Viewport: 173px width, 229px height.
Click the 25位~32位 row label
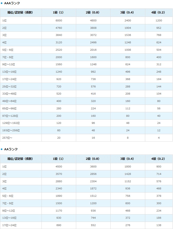pyautogui.click(x=9, y=87)
